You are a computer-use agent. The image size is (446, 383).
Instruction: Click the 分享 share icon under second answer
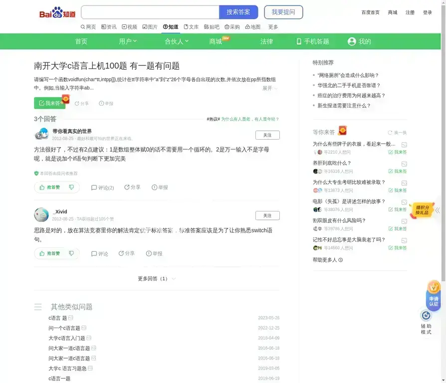tap(121, 253)
